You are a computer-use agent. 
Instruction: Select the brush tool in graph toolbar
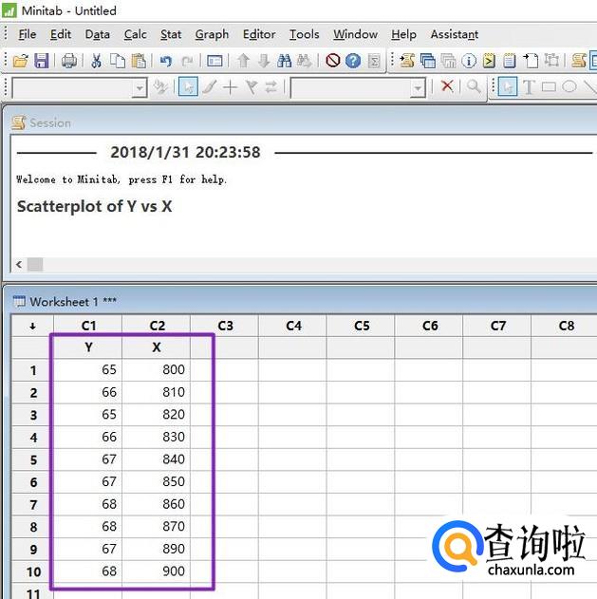point(210,87)
